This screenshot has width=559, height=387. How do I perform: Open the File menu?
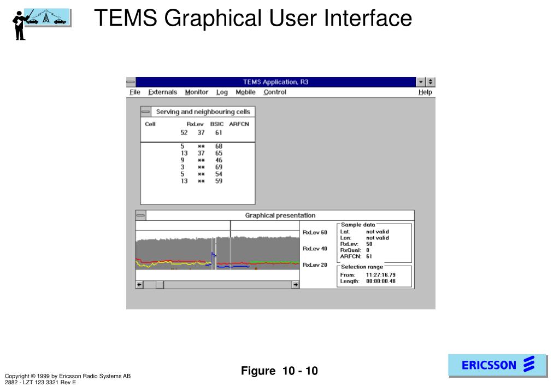point(135,92)
